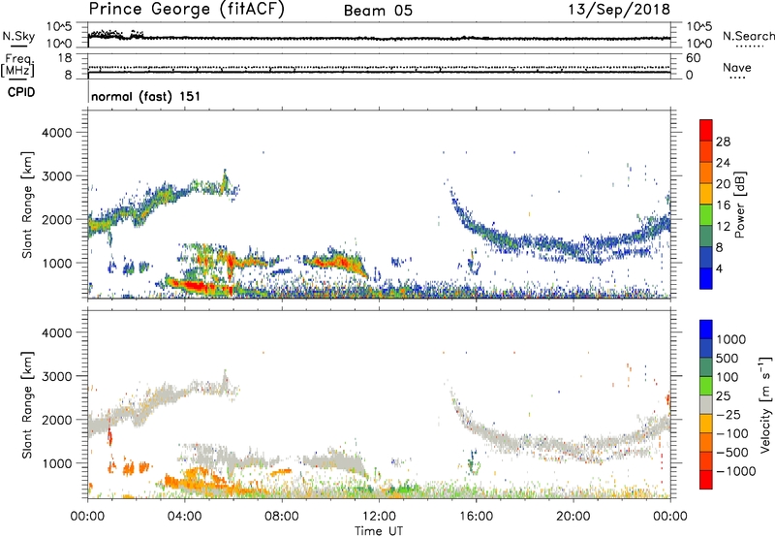Click the '20:00' time tick label

click(x=573, y=517)
